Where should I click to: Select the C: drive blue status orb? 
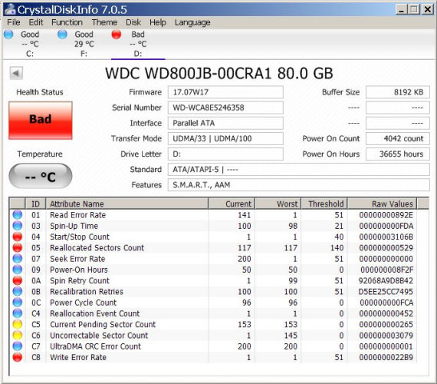pos(8,35)
